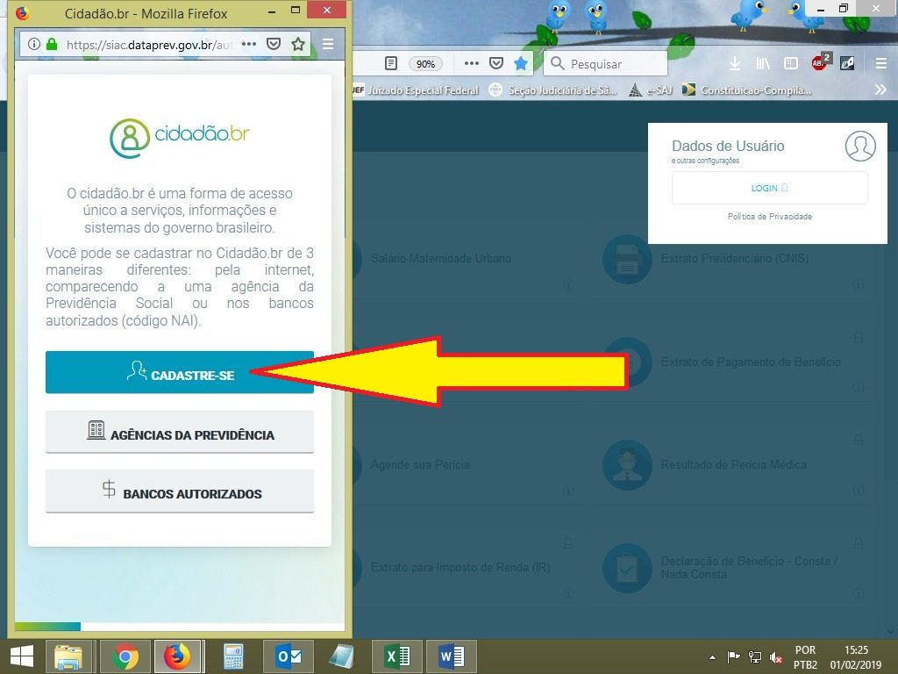
Task: Open the Constituicao-Compila bookmark
Action: click(x=747, y=90)
